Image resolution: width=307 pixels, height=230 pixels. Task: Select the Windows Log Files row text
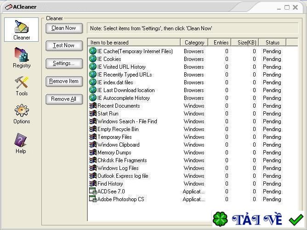tap(118, 168)
